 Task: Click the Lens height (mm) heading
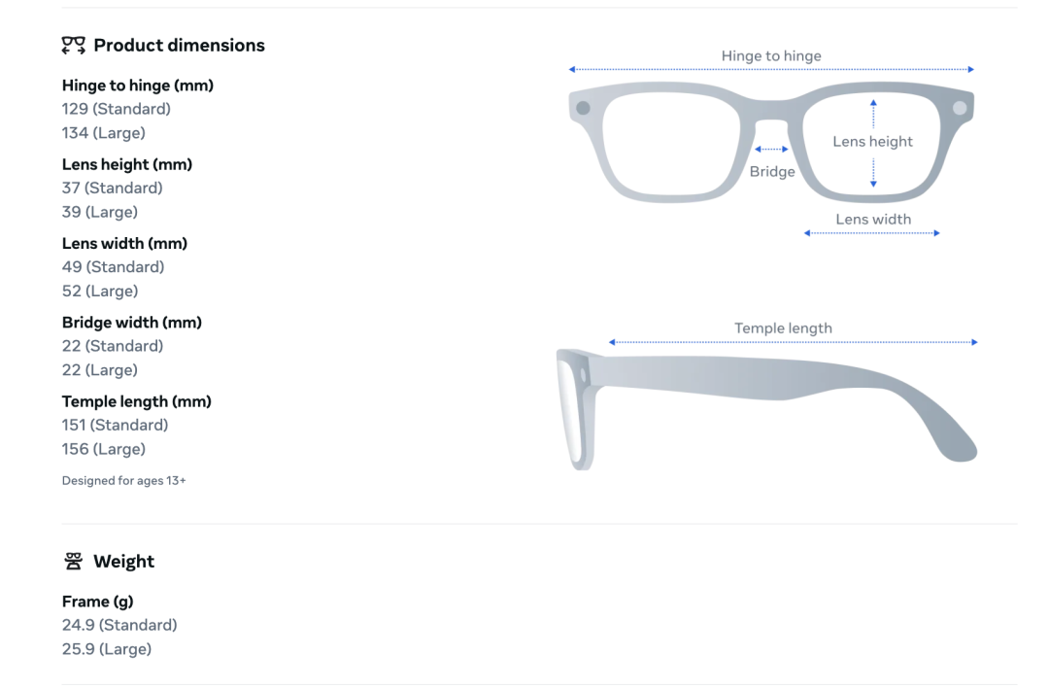127,164
